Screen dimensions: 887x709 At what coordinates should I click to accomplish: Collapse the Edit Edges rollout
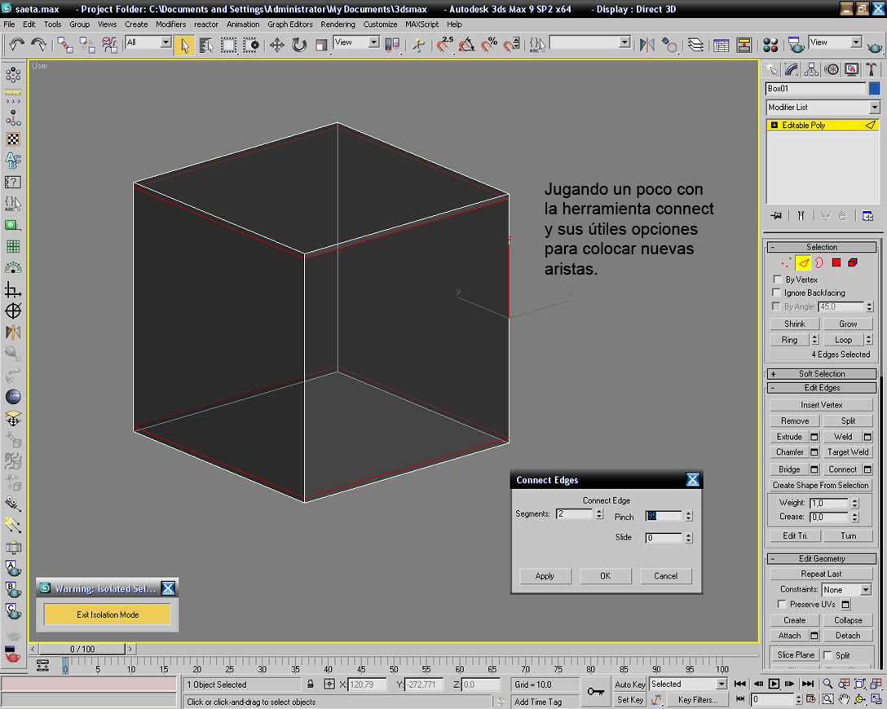(x=822, y=388)
